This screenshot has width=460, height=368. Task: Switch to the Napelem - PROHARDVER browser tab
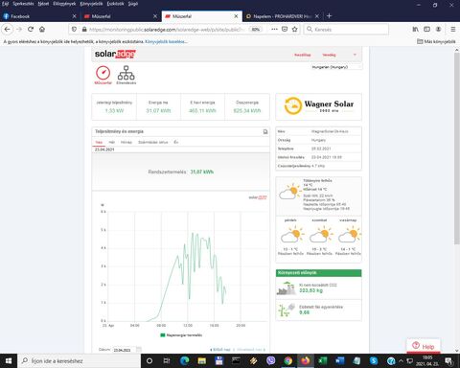(x=282, y=16)
